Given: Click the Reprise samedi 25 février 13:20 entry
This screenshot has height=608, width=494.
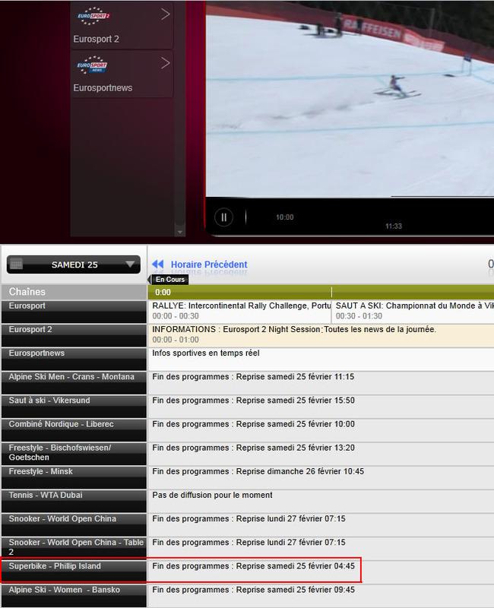Looking at the screenshot, I should tap(253, 448).
